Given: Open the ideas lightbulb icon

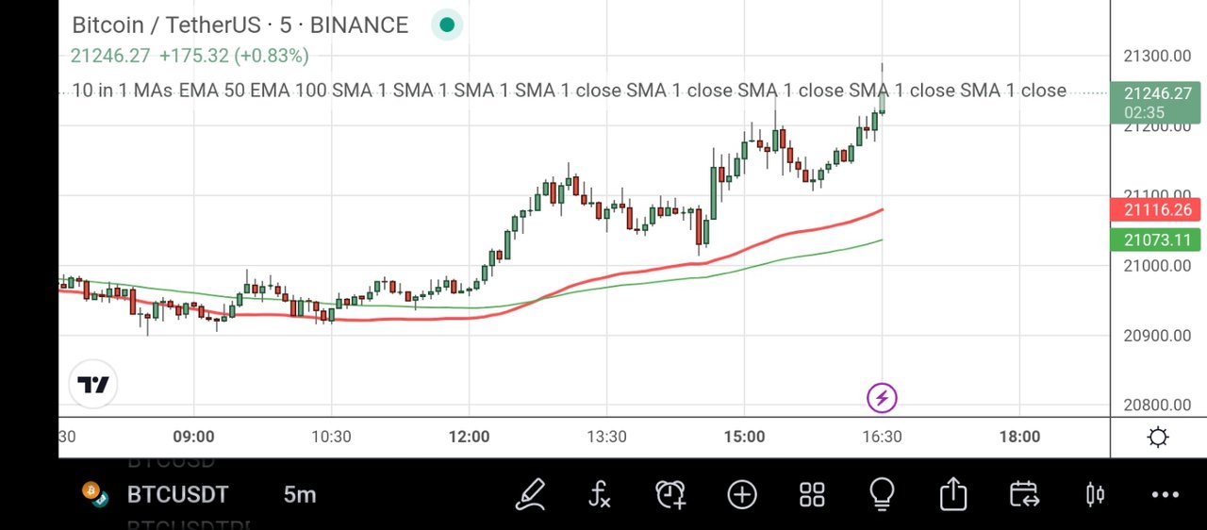Looking at the screenshot, I should coord(882,494).
